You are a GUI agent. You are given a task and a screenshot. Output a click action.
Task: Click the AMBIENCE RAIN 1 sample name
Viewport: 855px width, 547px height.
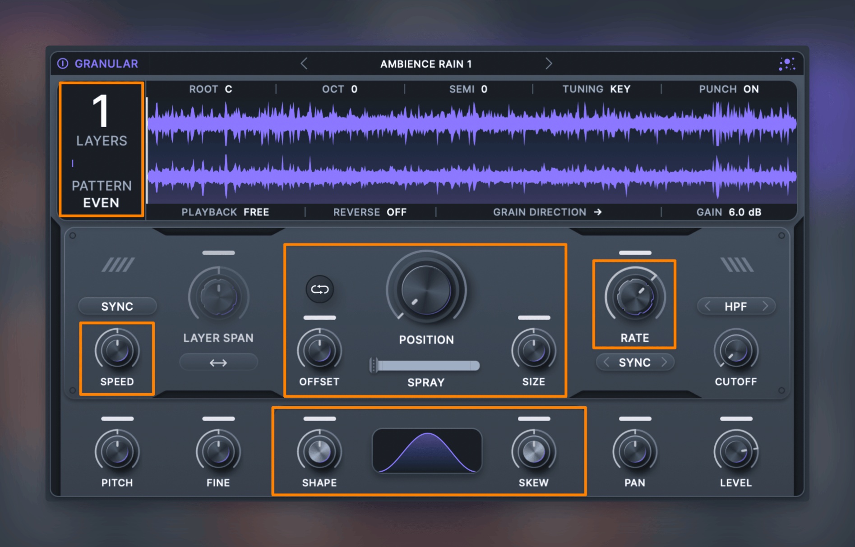(426, 64)
